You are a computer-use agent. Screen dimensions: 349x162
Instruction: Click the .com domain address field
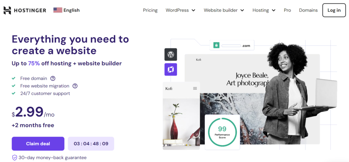pyautogui.click(x=232, y=45)
